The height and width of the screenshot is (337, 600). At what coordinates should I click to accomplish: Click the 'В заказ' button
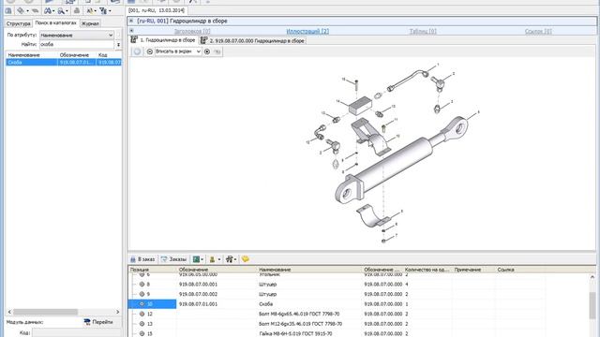point(142,259)
